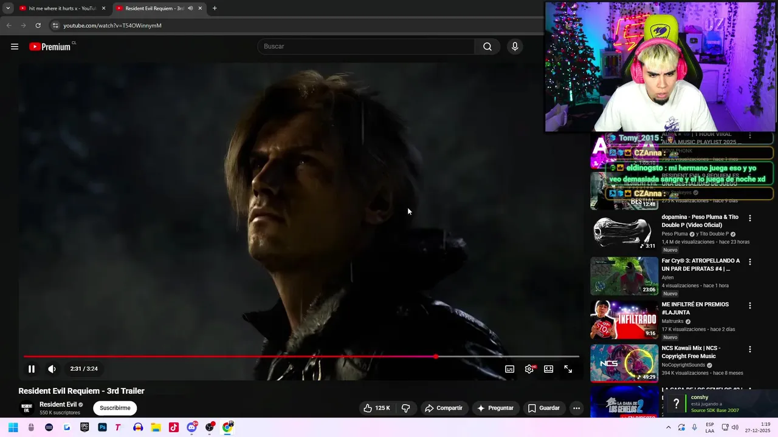Click the Peso Pluma channel name
Viewport: 778px width, 437px height.
pyautogui.click(x=675, y=234)
